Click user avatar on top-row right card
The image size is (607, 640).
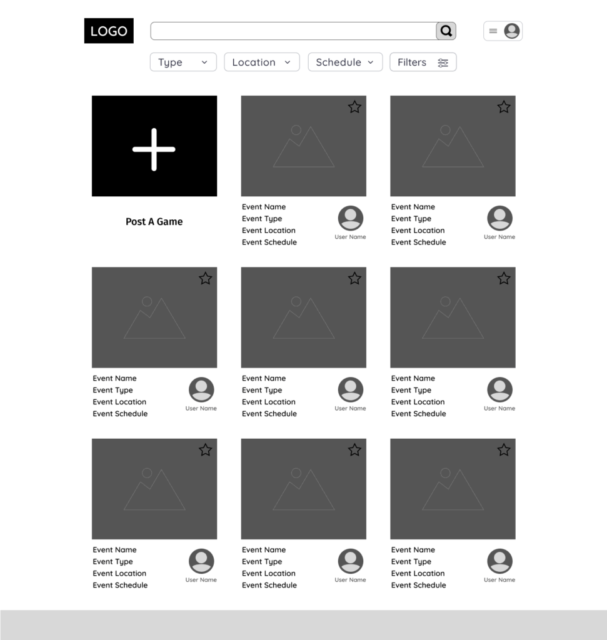pos(500,218)
